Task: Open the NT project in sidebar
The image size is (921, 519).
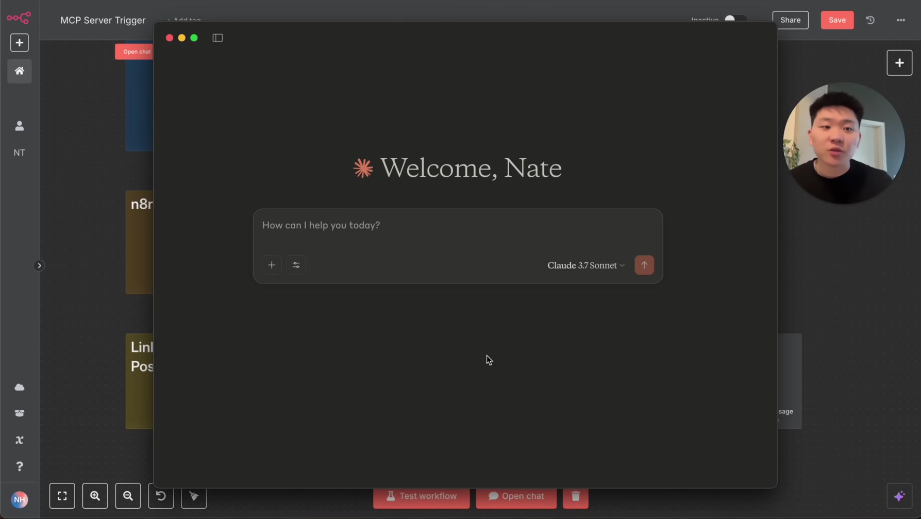Action: (x=20, y=153)
